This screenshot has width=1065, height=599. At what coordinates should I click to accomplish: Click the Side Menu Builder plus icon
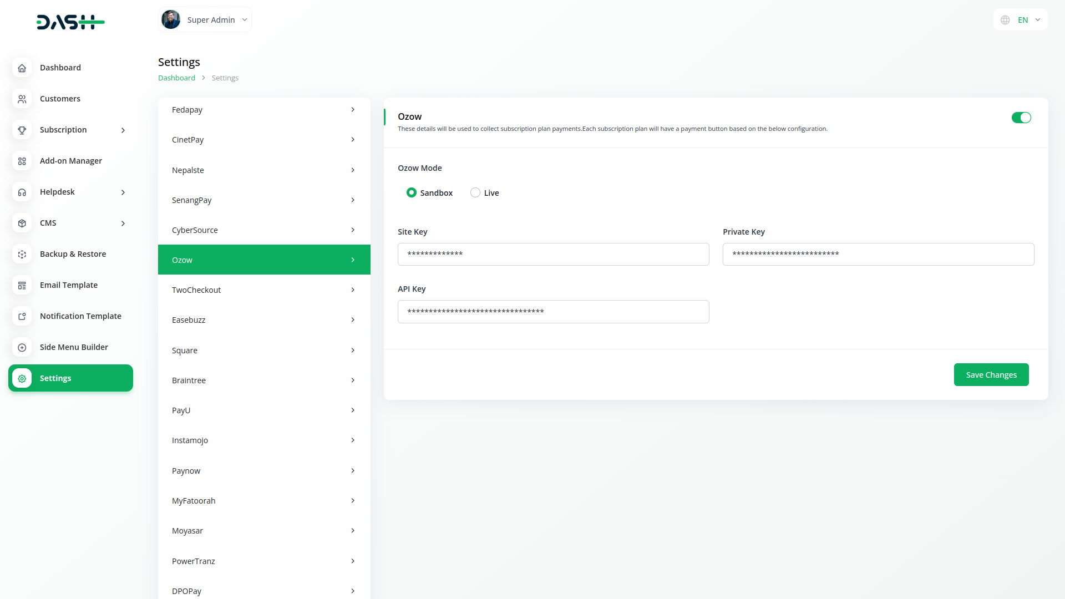coord(22,347)
